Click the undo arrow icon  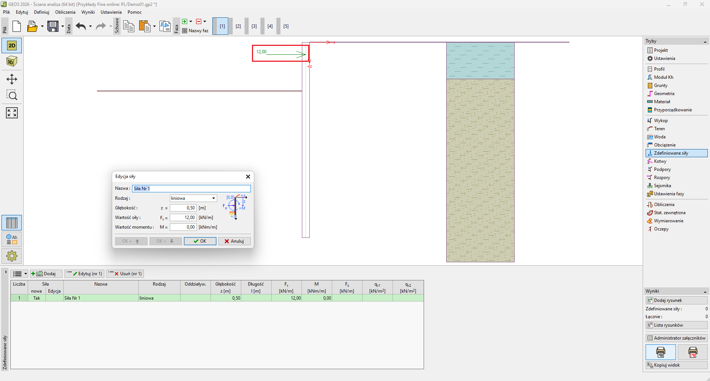pos(81,26)
